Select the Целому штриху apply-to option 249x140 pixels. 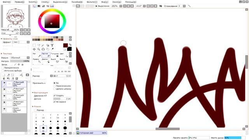(54, 89)
